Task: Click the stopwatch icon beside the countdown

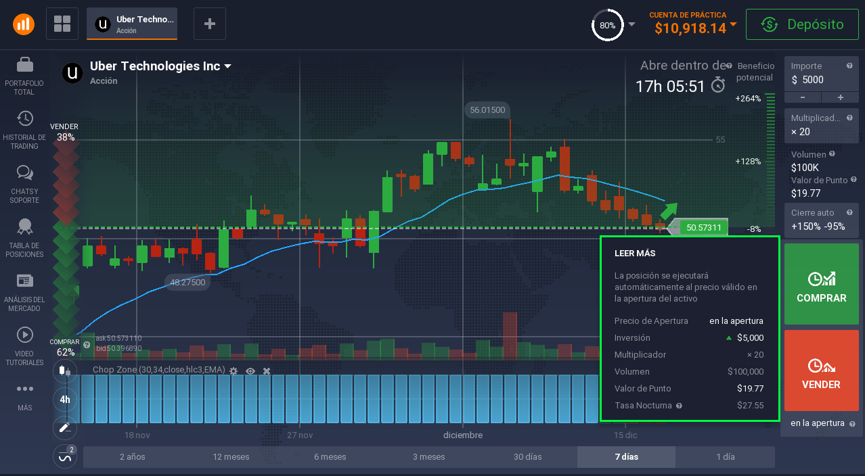Action: [718, 85]
